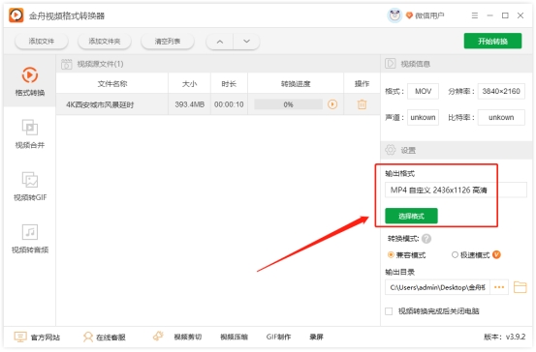Play the 4K西安城市风暴延时 row convert icon

click(x=332, y=104)
